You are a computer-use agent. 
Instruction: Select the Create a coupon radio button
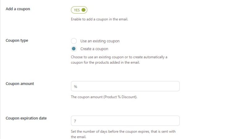pyautogui.click(x=74, y=49)
